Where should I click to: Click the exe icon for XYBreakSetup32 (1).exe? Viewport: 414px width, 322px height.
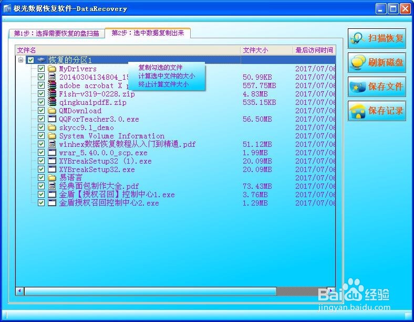tap(52, 161)
